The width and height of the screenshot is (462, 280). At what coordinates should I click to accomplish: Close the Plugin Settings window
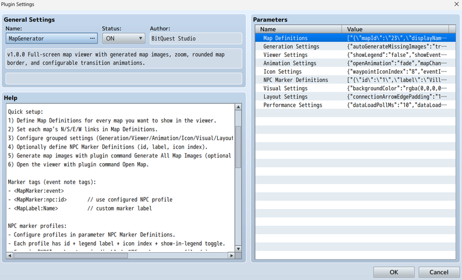tap(456, 4)
